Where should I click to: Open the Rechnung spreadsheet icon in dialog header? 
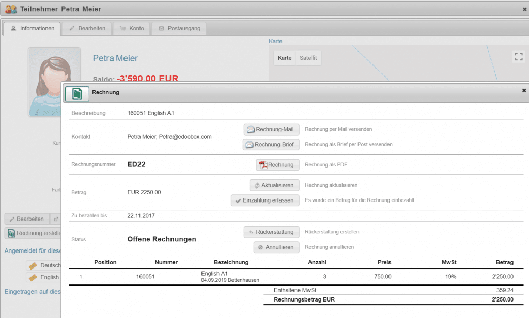pos(77,94)
